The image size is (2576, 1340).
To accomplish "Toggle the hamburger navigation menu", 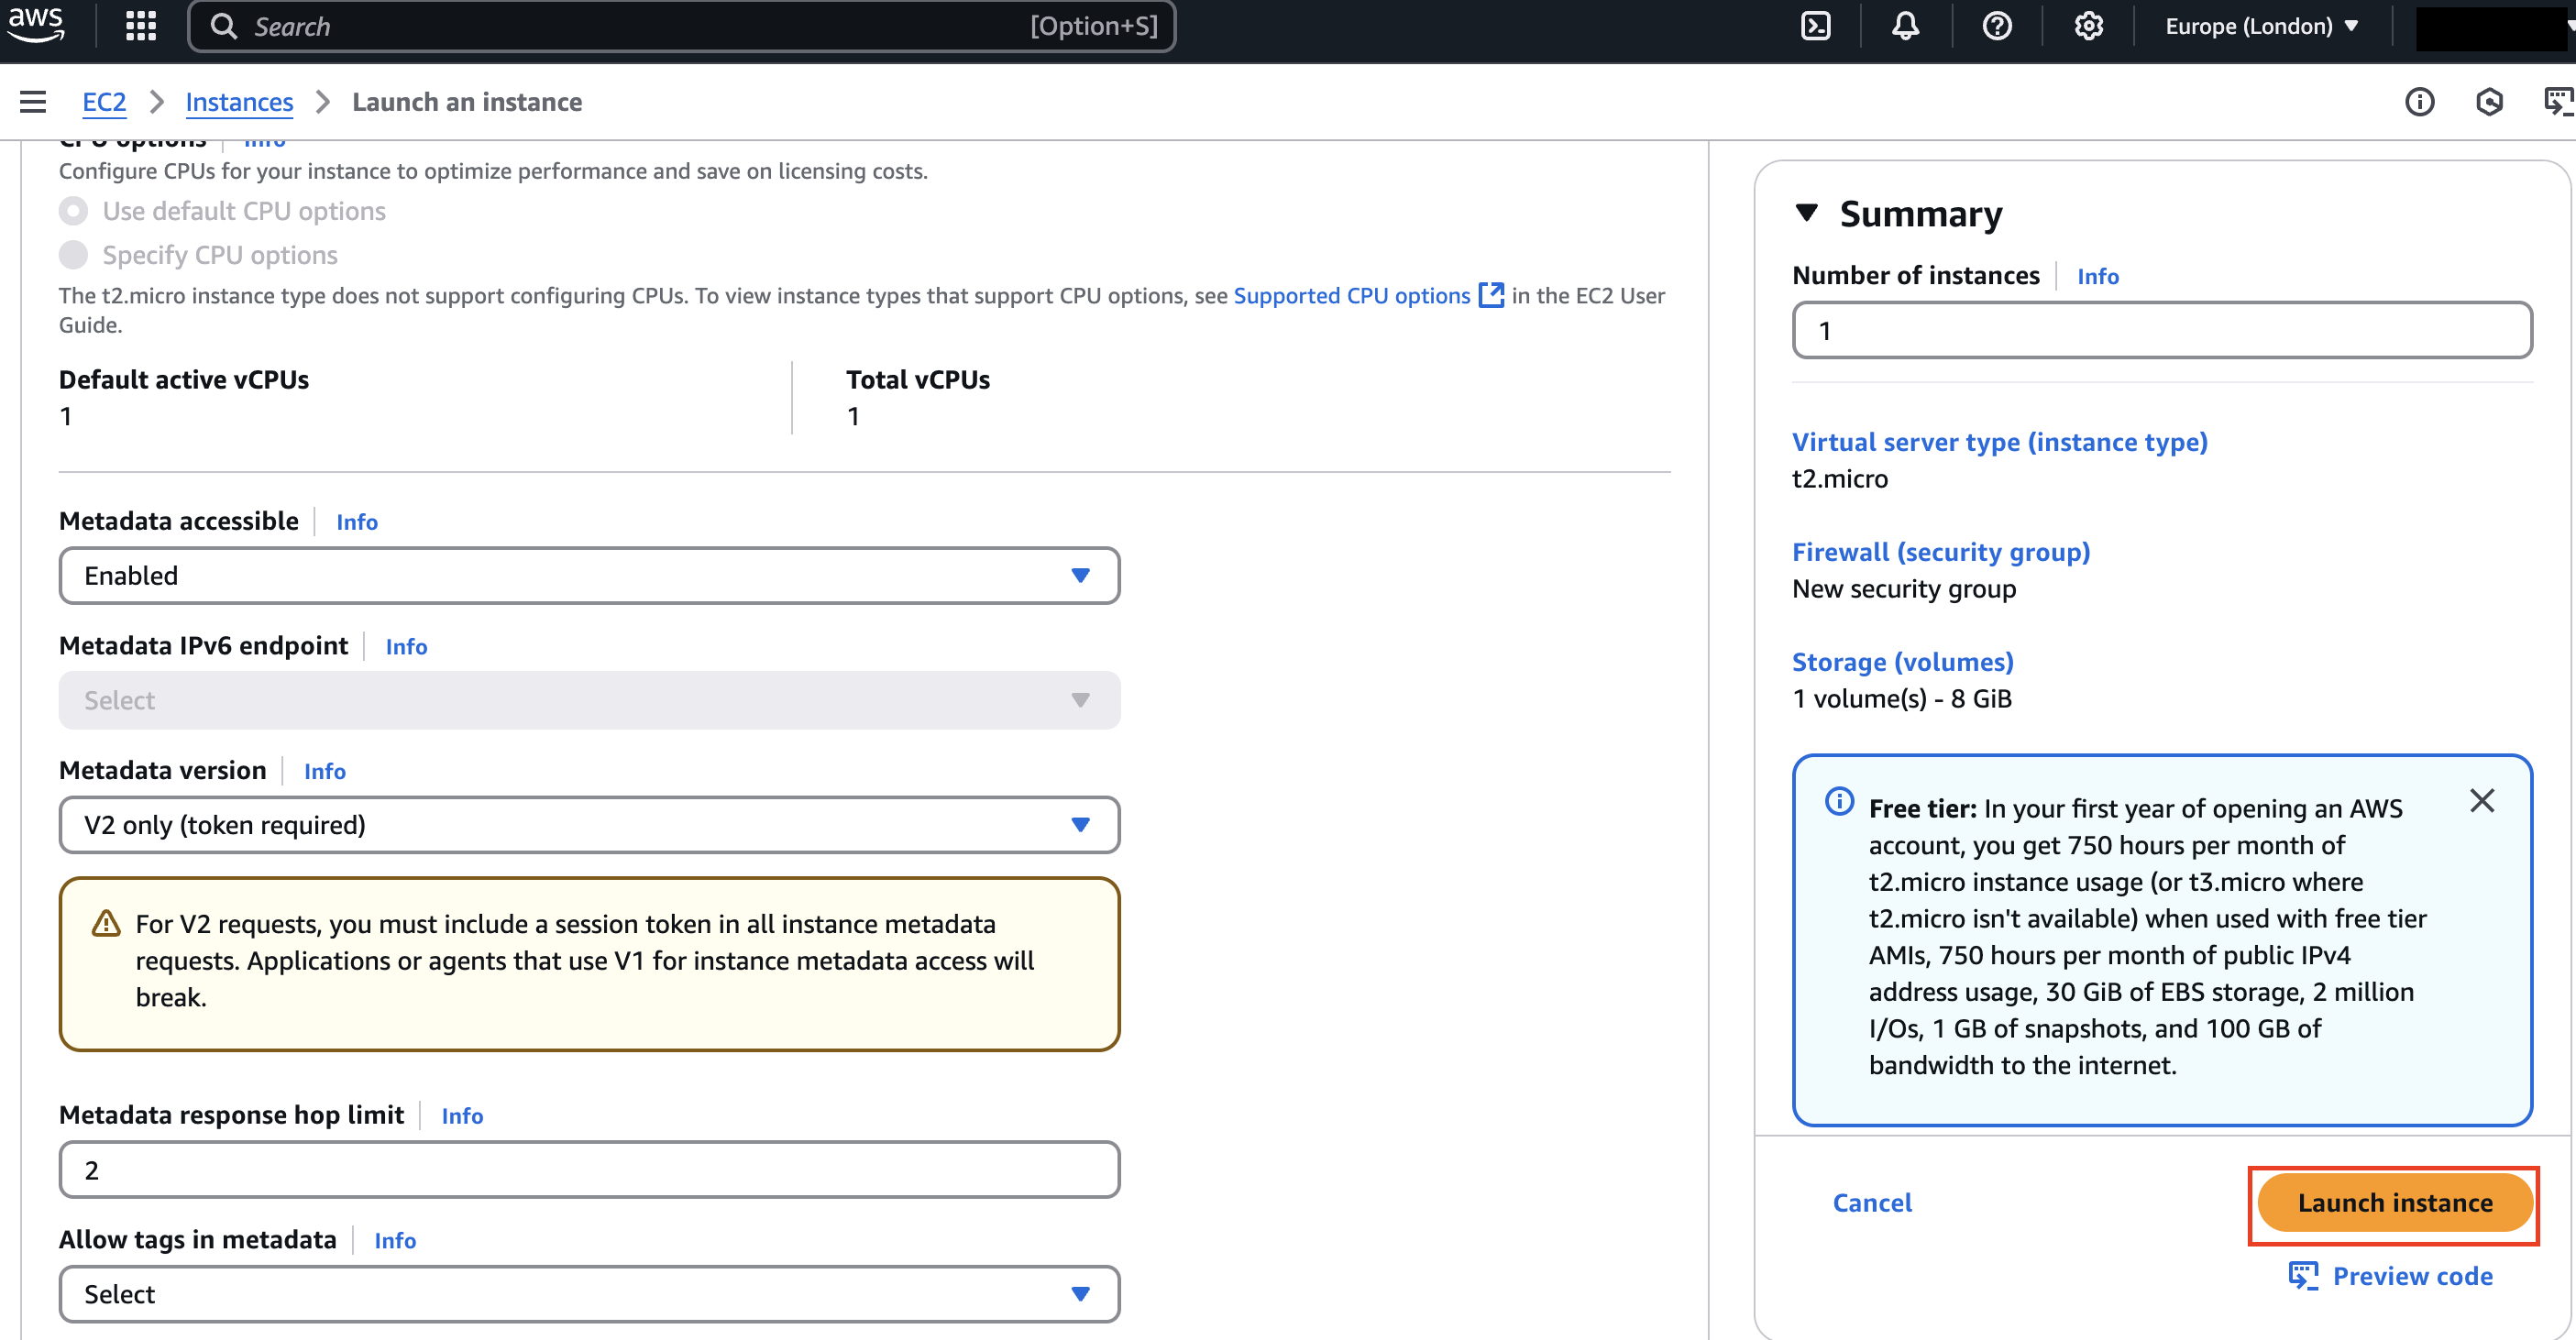I will [33, 102].
